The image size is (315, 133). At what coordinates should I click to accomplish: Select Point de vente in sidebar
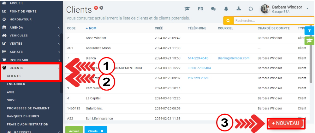point(23,11)
